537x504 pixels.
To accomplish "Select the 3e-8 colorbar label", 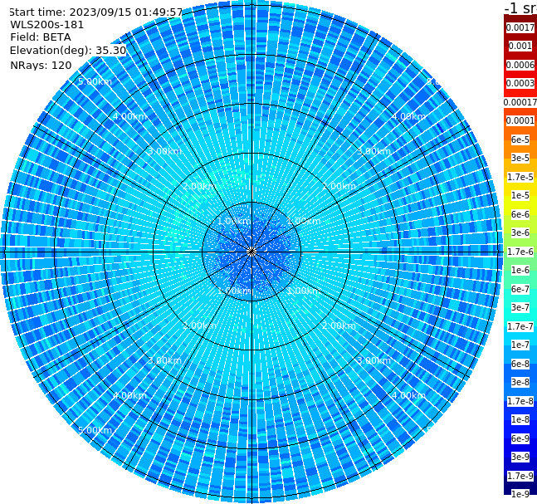I will point(520,382).
